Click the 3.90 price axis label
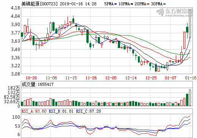The width and height of the screenshot is (197, 138). (x=16, y=25)
